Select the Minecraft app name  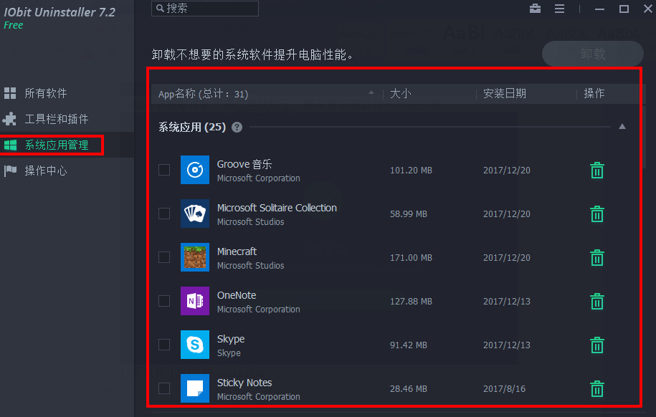click(237, 251)
